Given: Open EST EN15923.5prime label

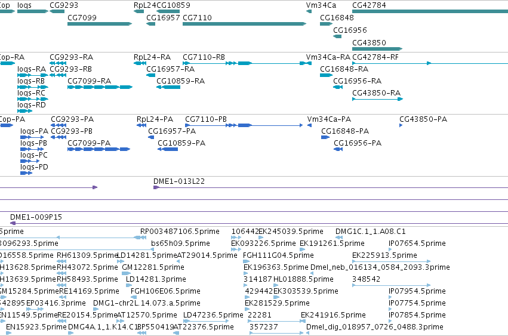Looking at the screenshot, I should point(36,327).
